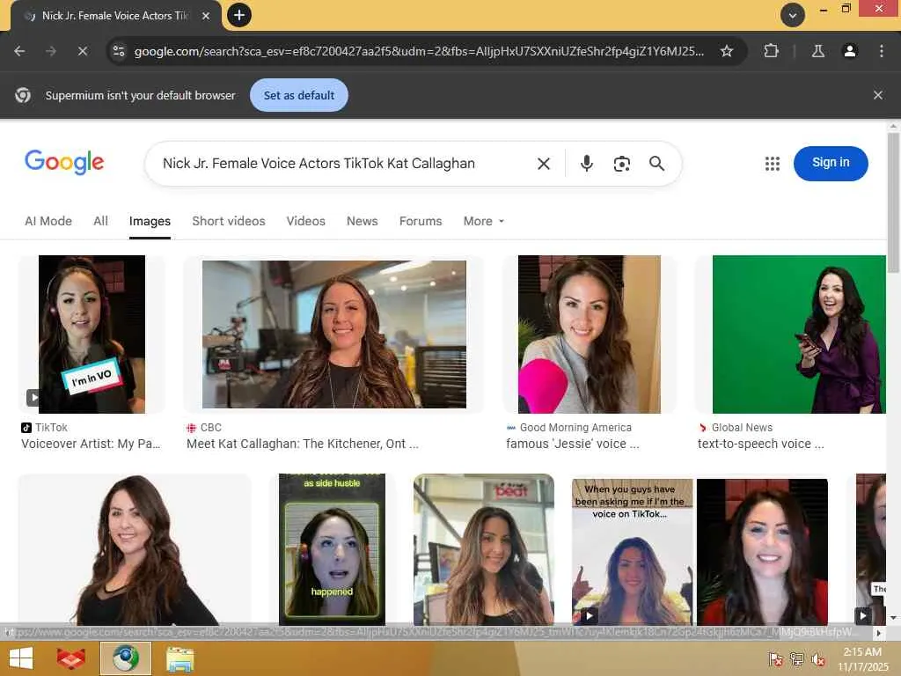Screen dimensions: 901x676
Task: Open the TikTok 'I'm in VO' image result
Action: click(x=92, y=334)
